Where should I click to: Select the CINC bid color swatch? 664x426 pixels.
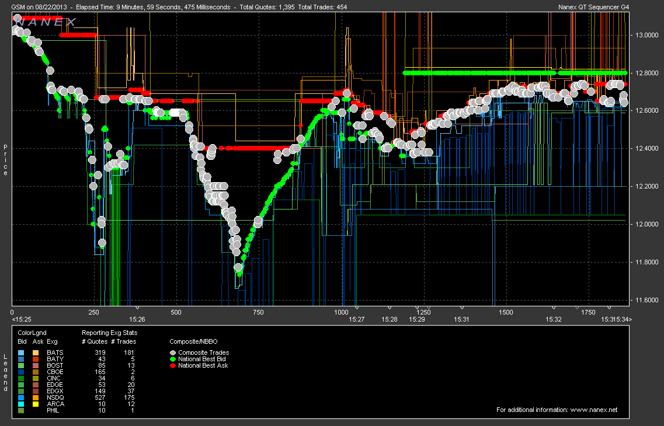[x=22, y=378]
